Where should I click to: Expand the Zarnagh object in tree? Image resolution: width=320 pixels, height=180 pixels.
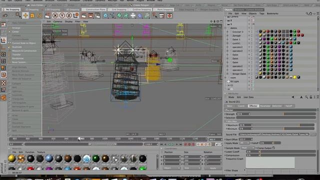tap(227, 35)
